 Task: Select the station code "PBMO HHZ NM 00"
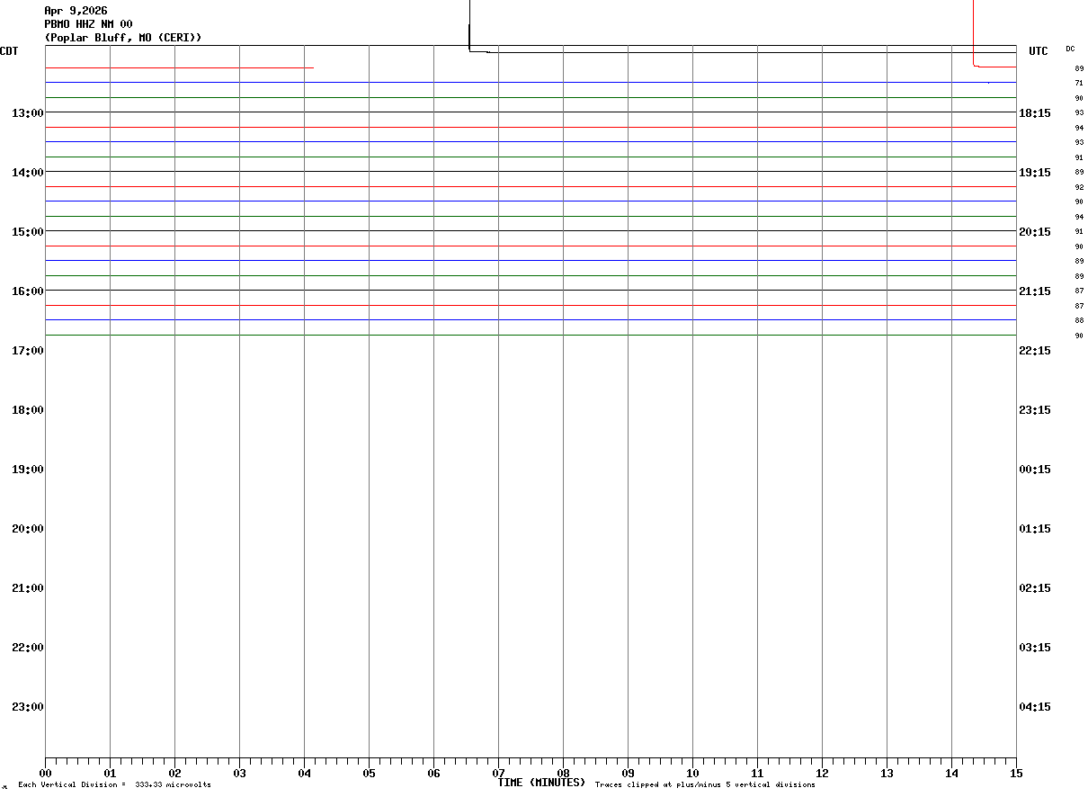pos(88,24)
